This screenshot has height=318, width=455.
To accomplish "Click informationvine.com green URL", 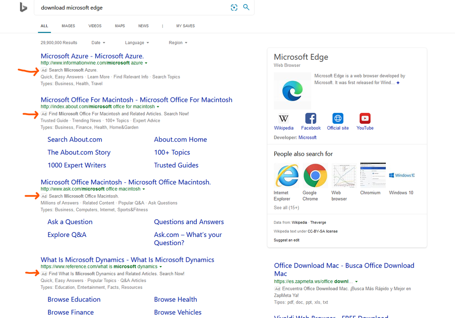I will [92, 63].
